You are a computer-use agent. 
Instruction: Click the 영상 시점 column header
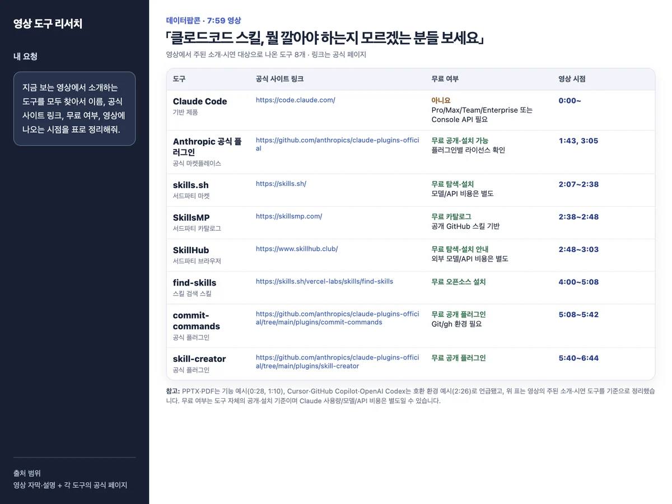572,80
